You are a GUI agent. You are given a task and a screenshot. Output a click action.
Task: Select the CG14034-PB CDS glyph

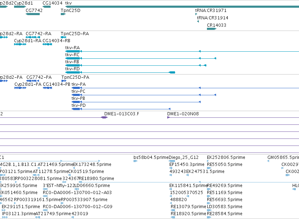47,88
